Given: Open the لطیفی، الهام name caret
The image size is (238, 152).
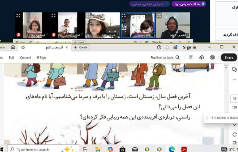Looking at the screenshot, I should (188, 35).
